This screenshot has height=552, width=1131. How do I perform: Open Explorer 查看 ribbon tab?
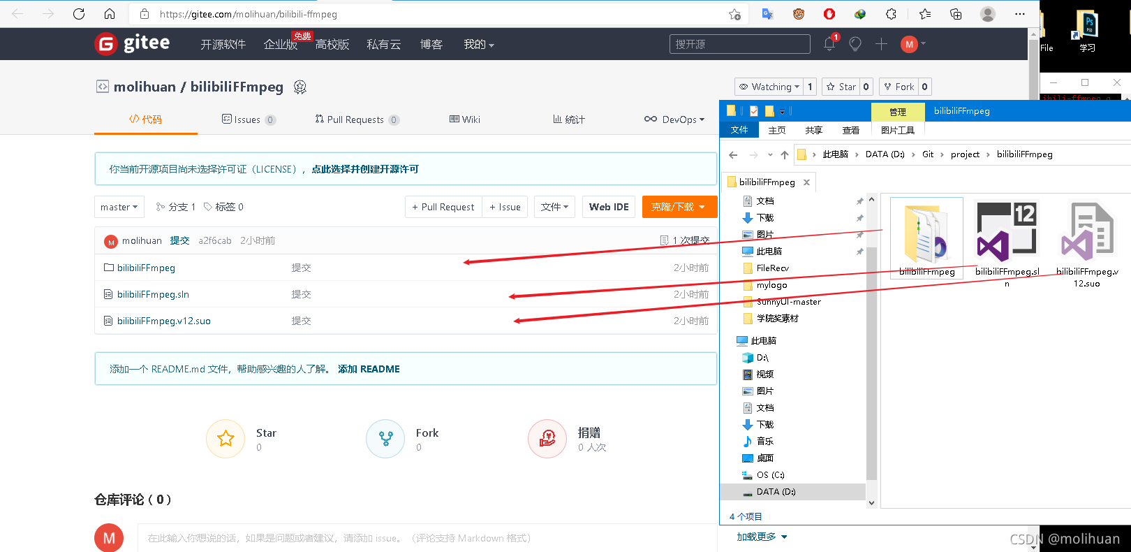[x=851, y=130]
